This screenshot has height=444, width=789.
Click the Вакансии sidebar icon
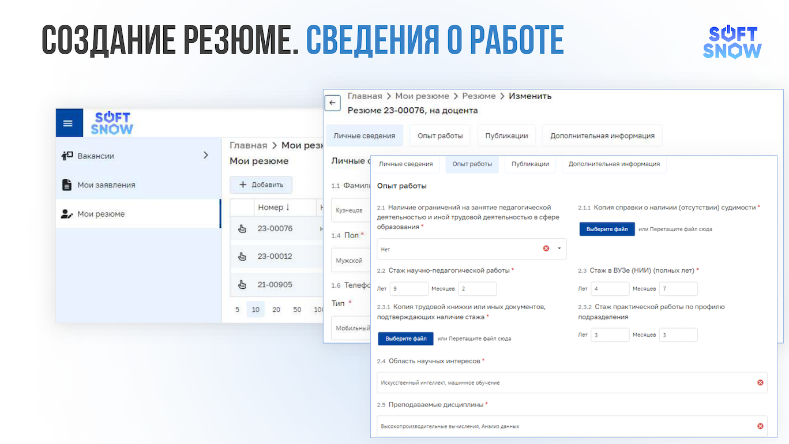click(67, 156)
